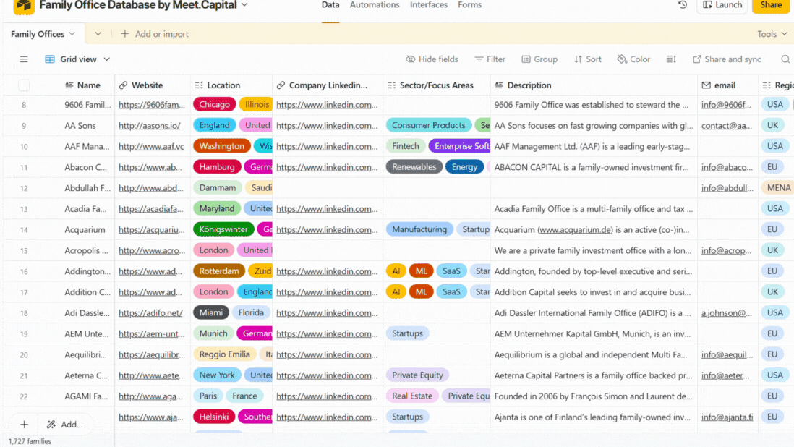Click the 1,727 families record count
Image resolution: width=794 pixels, height=447 pixels.
click(30, 441)
